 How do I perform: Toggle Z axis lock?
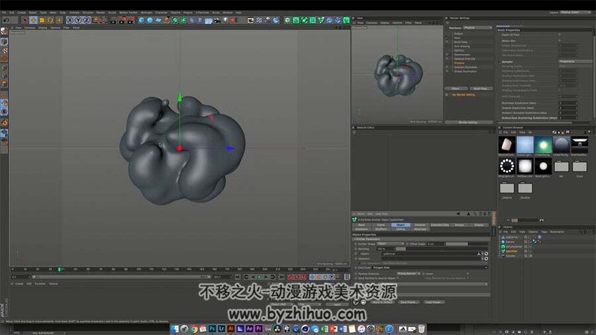(x=87, y=20)
